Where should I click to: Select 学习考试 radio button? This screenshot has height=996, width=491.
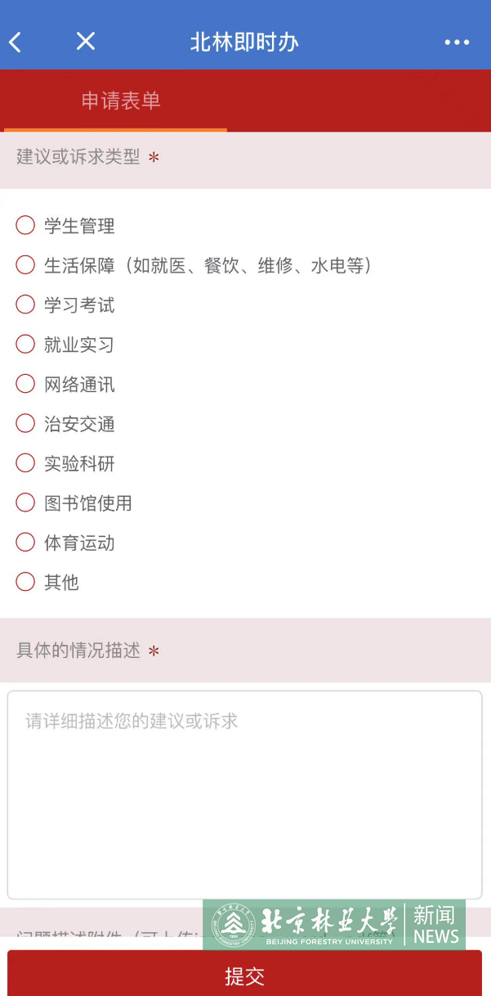coord(25,304)
